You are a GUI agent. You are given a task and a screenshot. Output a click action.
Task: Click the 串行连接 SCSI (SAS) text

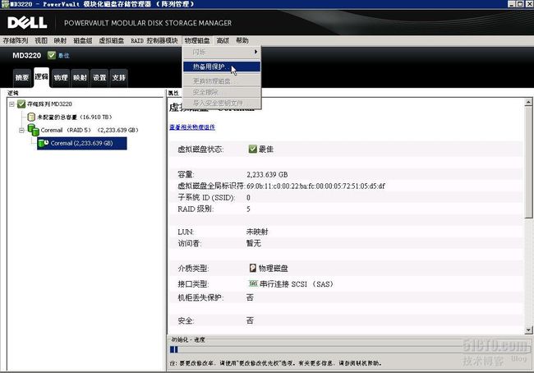click(x=297, y=283)
